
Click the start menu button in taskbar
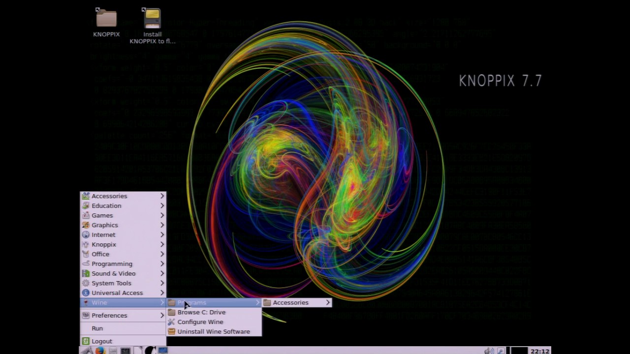coord(87,351)
